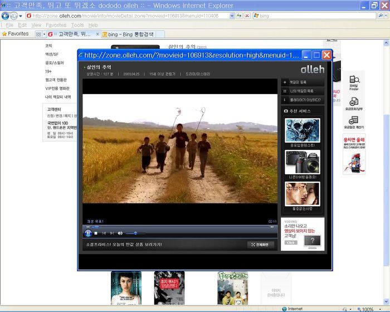The height and width of the screenshot is (312, 390).
Task: Skip to next track in player
Action: pos(112,233)
